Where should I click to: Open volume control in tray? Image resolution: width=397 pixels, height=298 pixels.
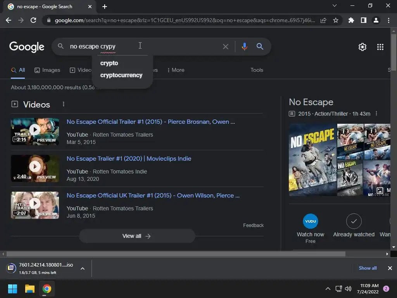348,289
